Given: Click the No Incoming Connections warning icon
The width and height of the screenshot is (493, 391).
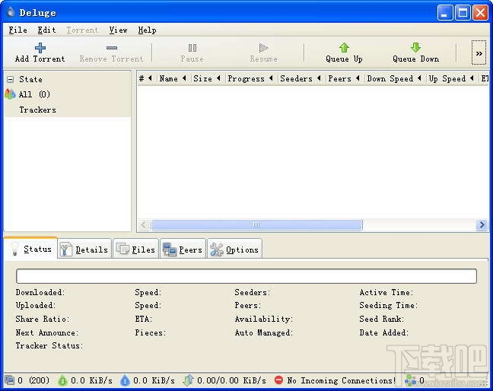Looking at the screenshot, I should point(278,380).
